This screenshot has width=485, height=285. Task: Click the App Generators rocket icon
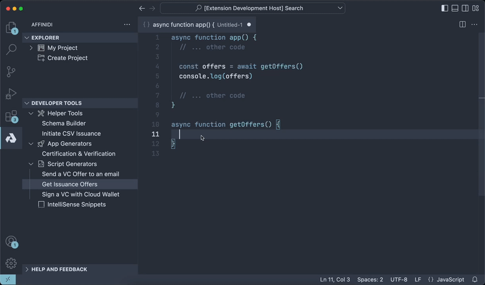click(41, 144)
